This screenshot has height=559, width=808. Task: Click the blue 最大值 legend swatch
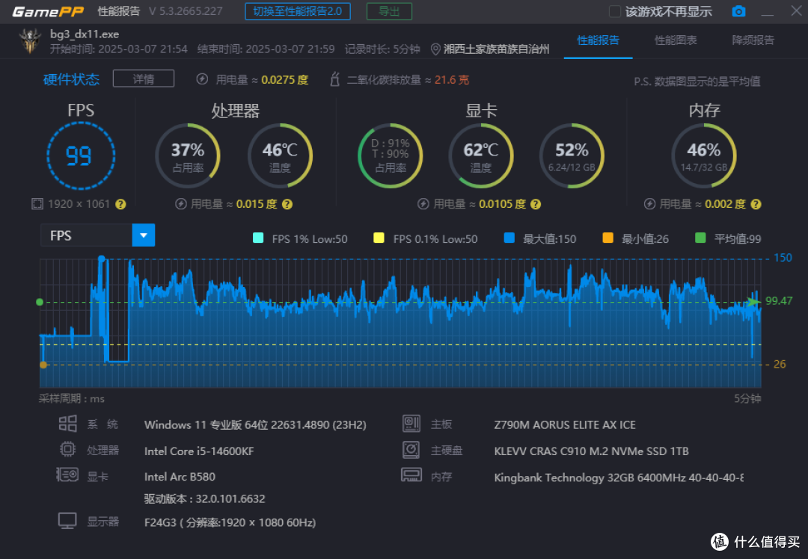click(509, 238)
